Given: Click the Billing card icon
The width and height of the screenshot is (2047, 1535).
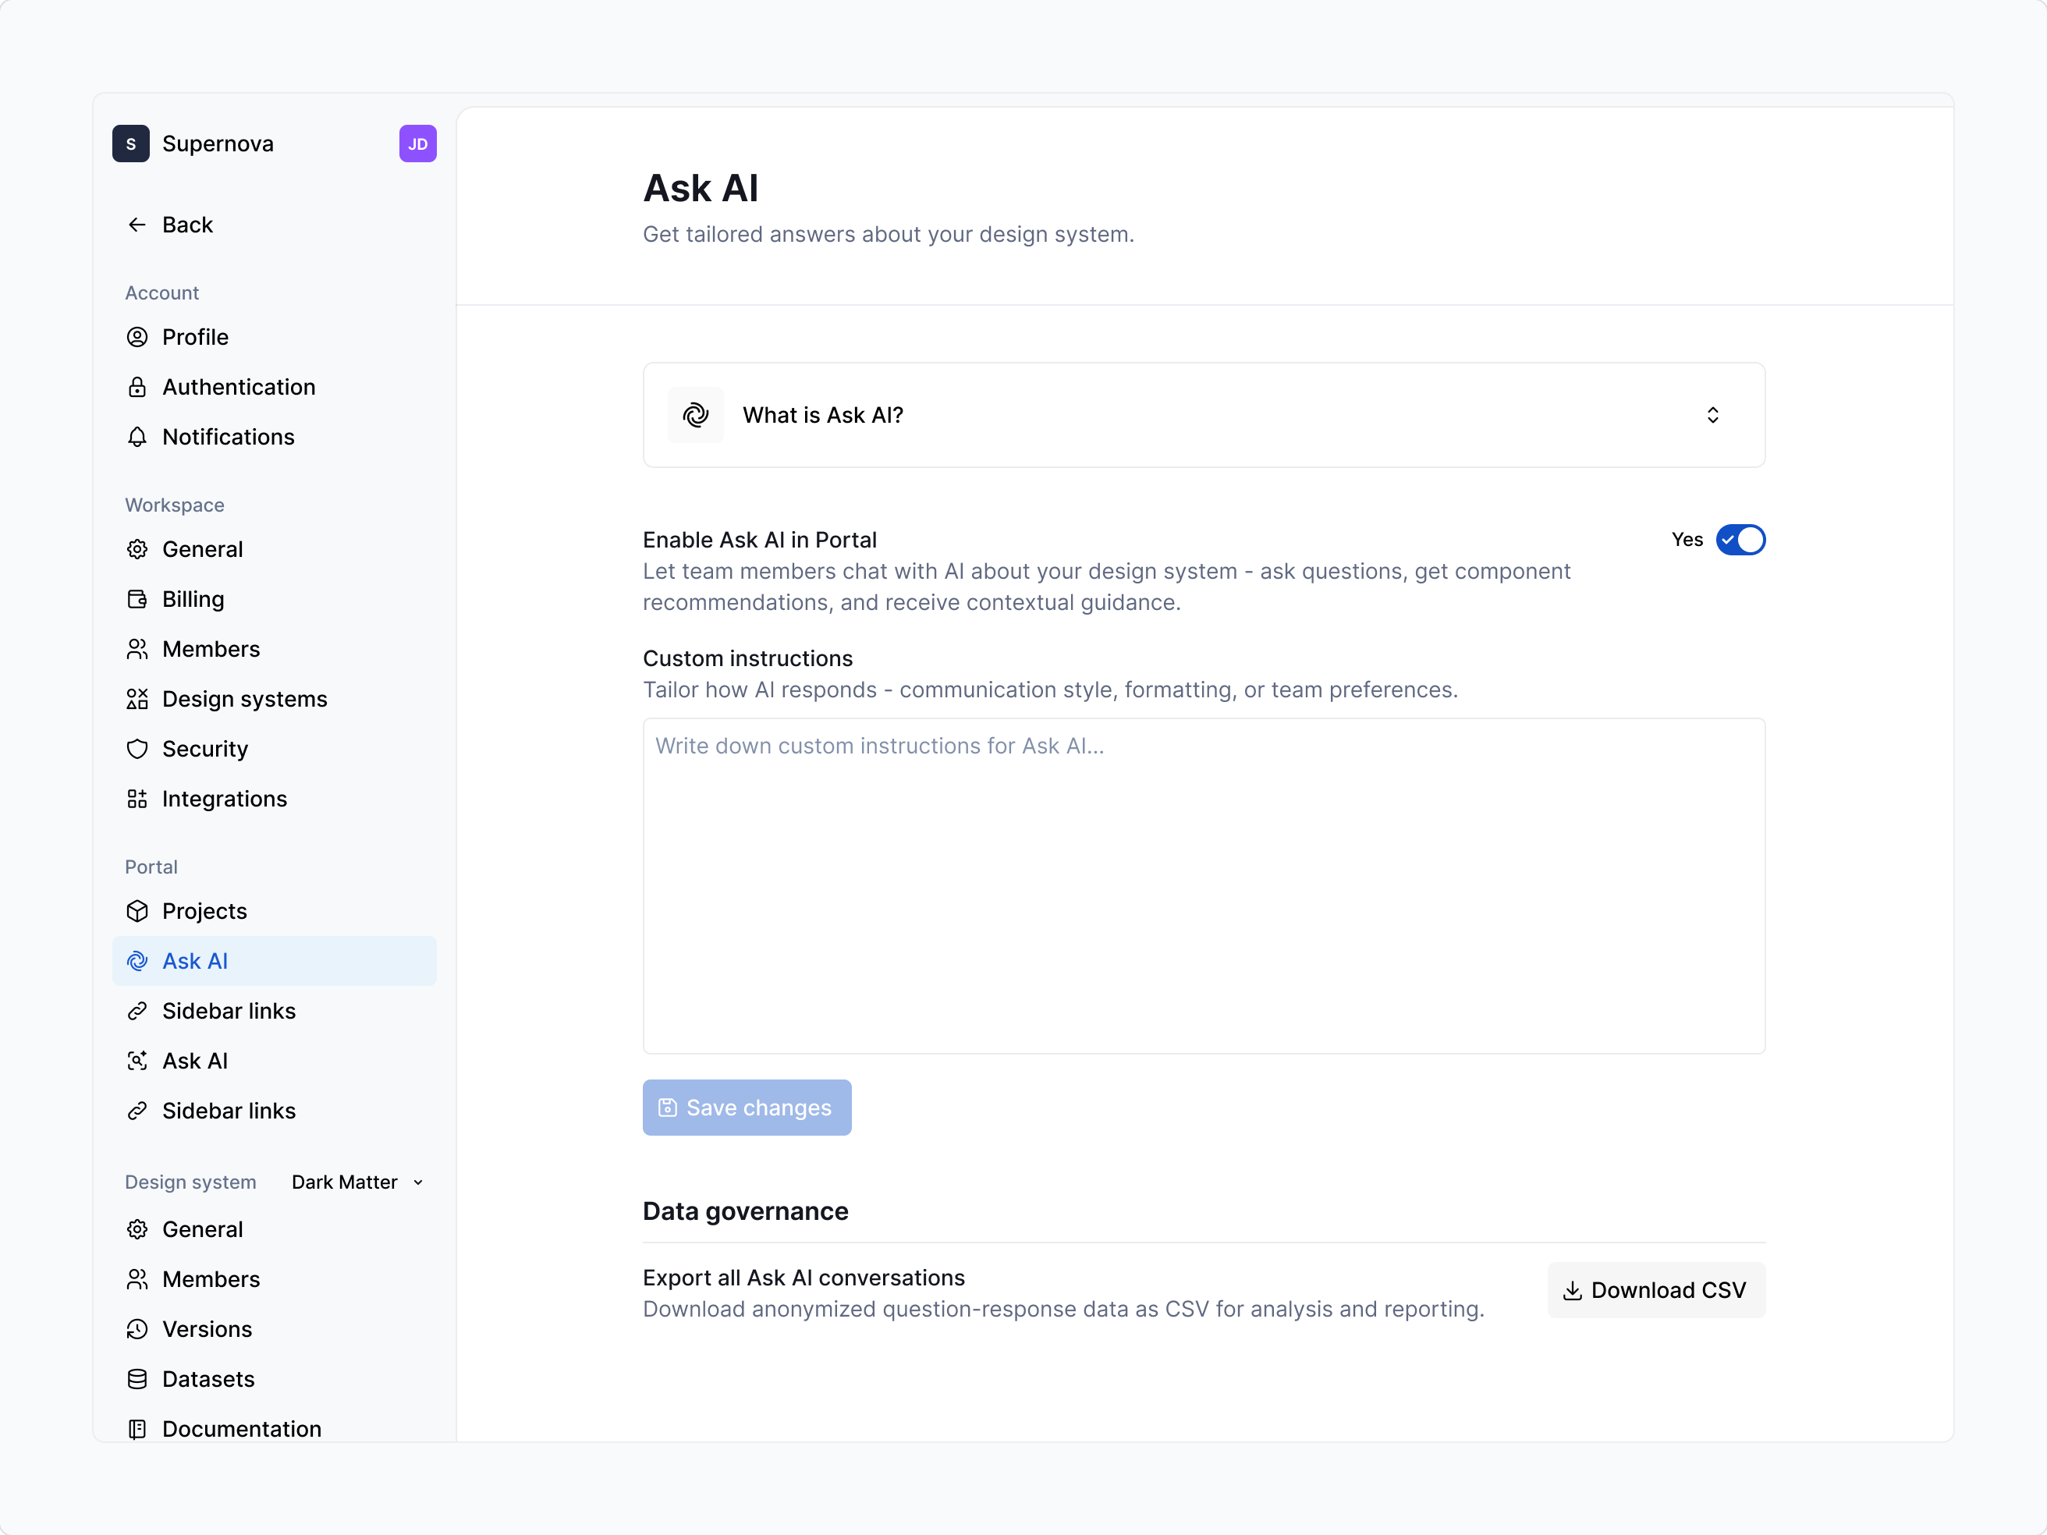Looking at the screenshot, I should [x=137, y=599].
